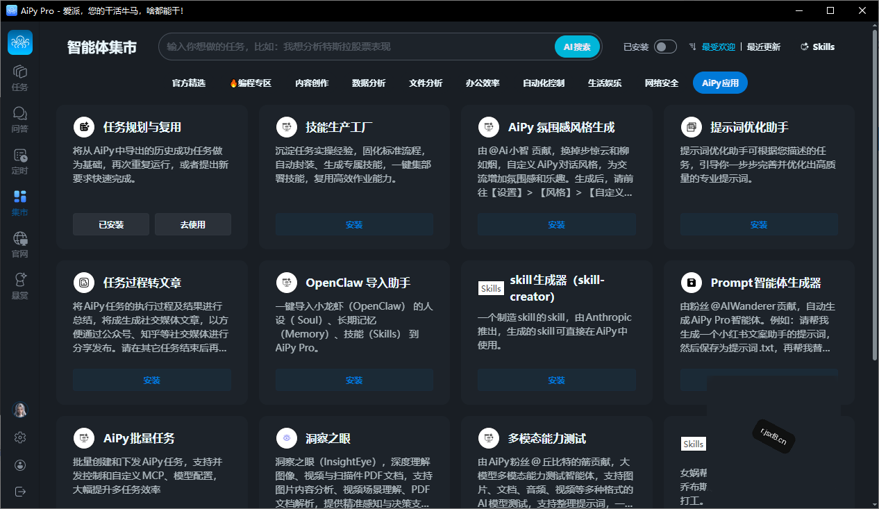
Task: Open the 定时 scheduled tasks section
Action: 20,161
